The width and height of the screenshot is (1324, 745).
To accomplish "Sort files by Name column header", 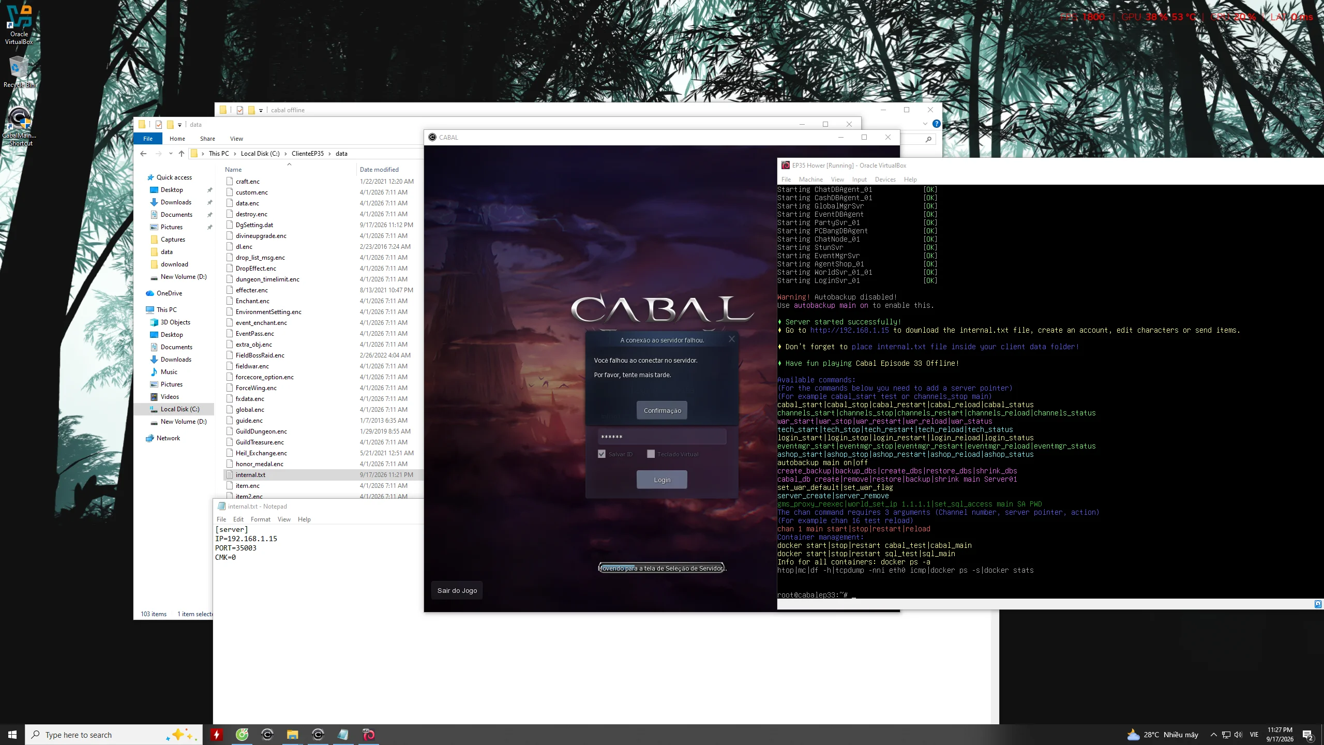I will click(x=233, y=170).
